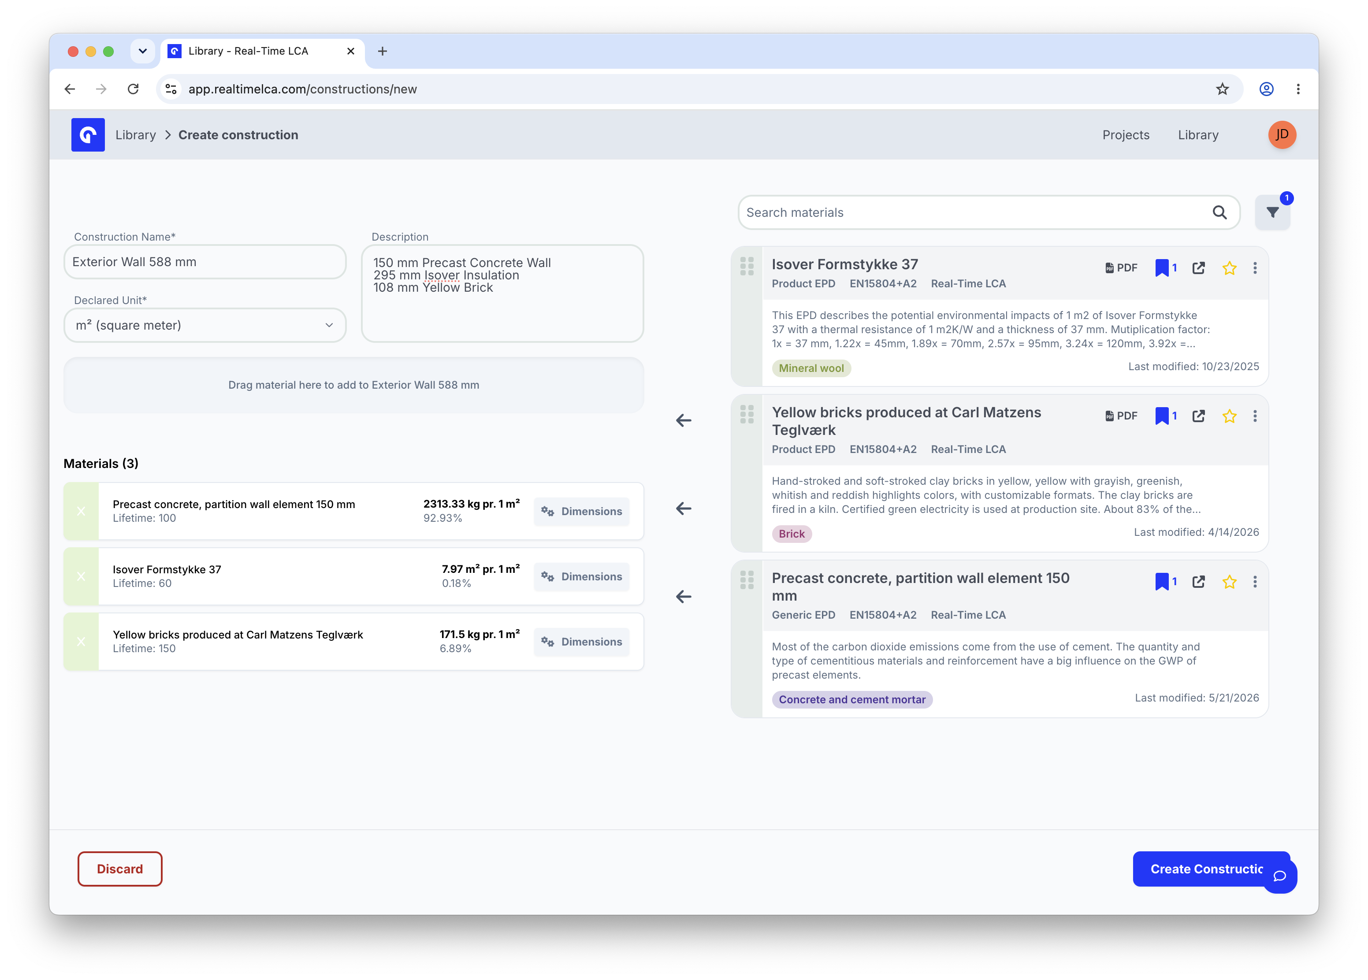Viewport: 1368px width, 980px height.
Task: Remove Precast concrete material with X
Action: (81, 511)
